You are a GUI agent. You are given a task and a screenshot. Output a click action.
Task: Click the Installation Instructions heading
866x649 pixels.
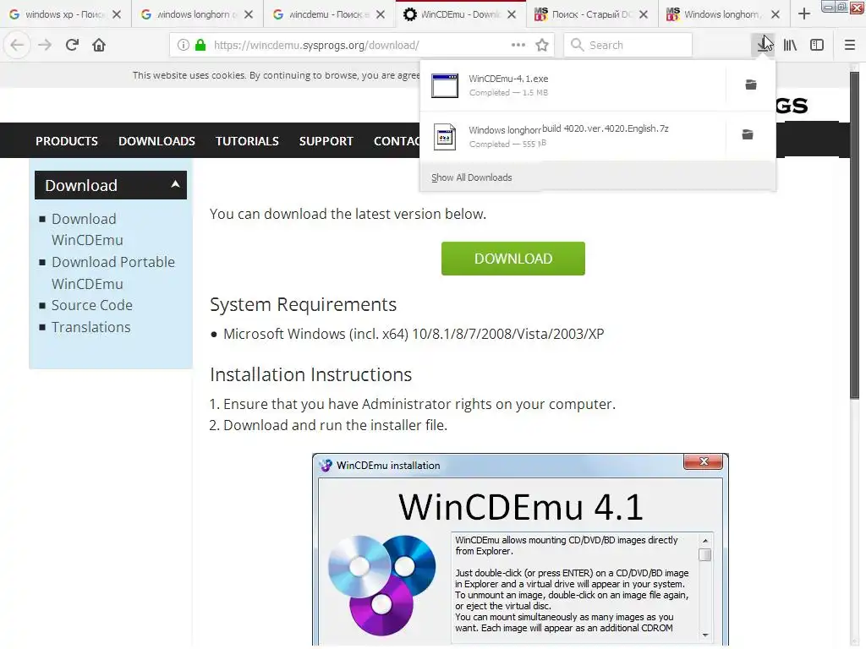(311, 374)
